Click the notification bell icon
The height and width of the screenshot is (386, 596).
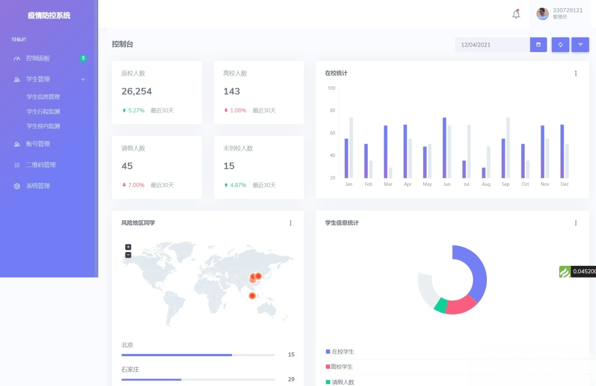point(516,14)
